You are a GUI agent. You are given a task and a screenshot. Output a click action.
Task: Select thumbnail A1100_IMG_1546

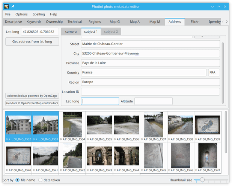(181, 158)
